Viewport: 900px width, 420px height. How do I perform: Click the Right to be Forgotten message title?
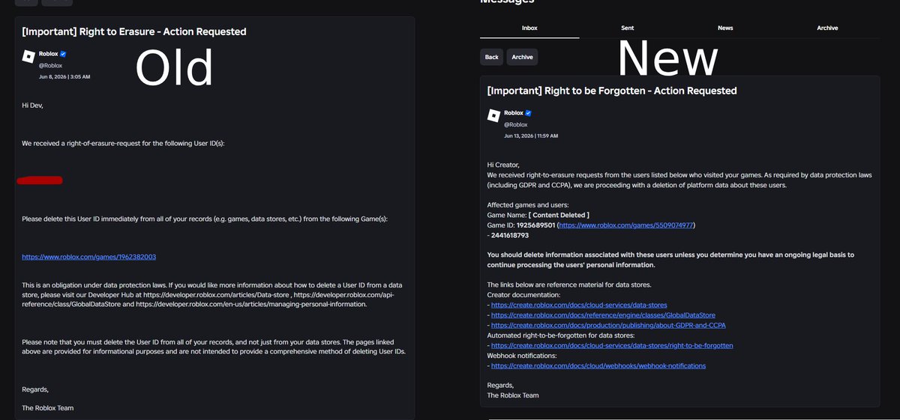point(612,91)
